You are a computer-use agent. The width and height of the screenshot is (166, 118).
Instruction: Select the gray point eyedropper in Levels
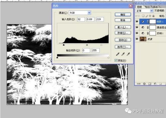123,54
